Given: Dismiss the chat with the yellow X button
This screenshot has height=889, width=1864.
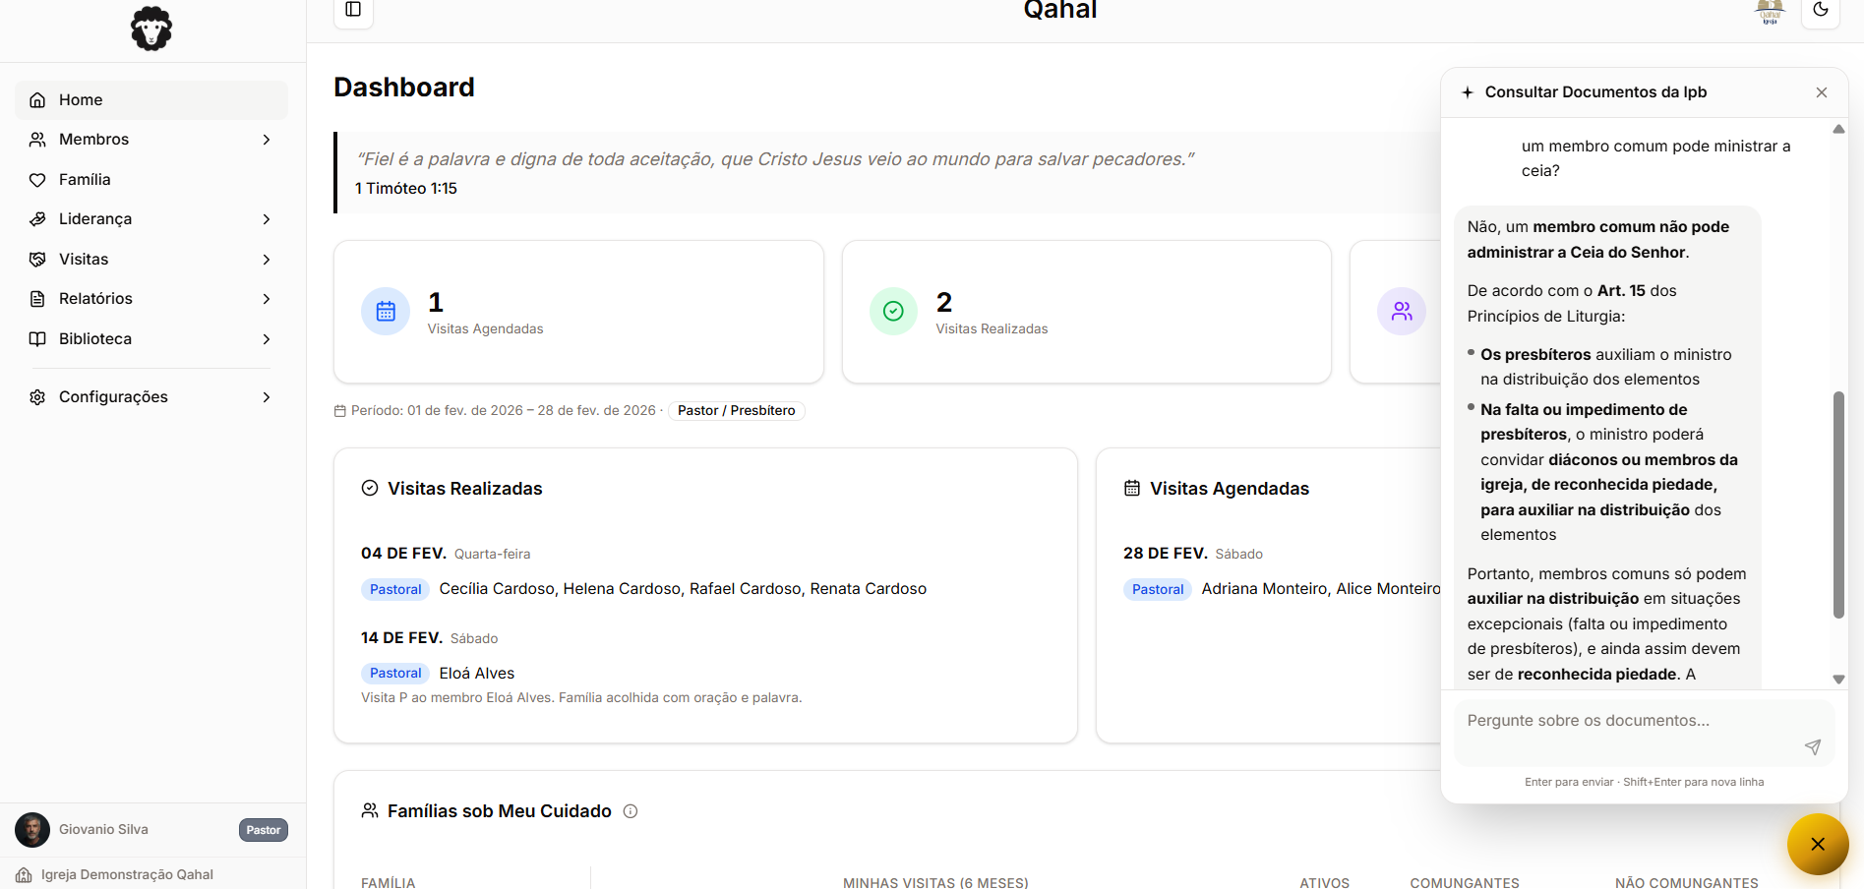Looking at the screenshot, I should (x=1818, y=844).
